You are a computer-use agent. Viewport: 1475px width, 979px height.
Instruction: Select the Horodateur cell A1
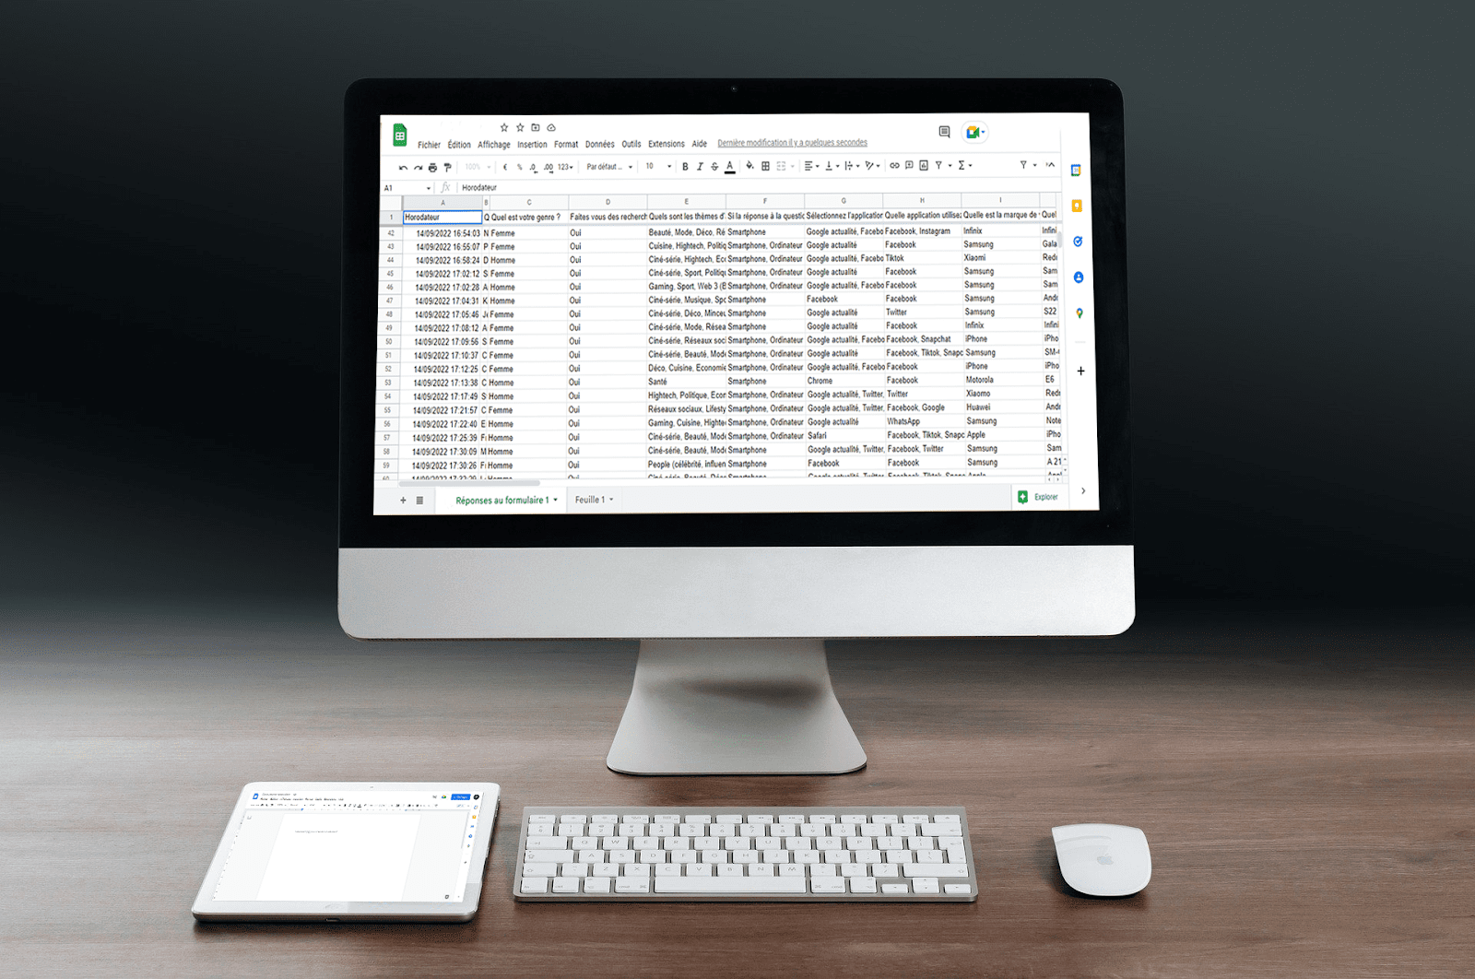[x=442, y=218]
